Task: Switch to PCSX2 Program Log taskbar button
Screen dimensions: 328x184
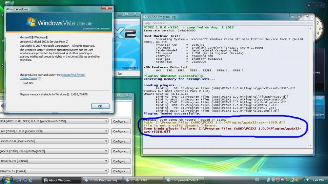Action: pos(102,180)
